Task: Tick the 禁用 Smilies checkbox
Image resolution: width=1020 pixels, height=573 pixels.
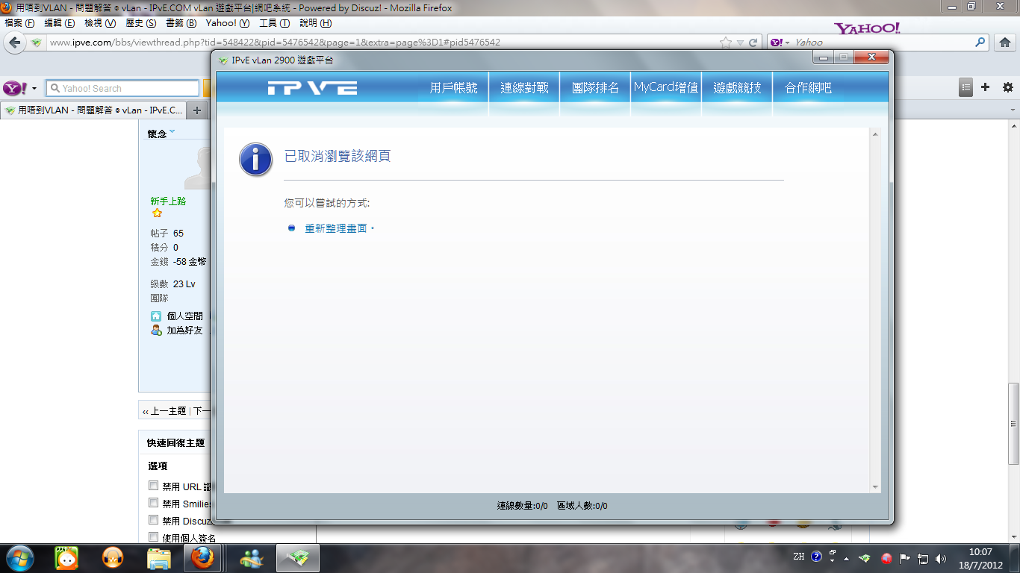Action: (x=154, y=503)
